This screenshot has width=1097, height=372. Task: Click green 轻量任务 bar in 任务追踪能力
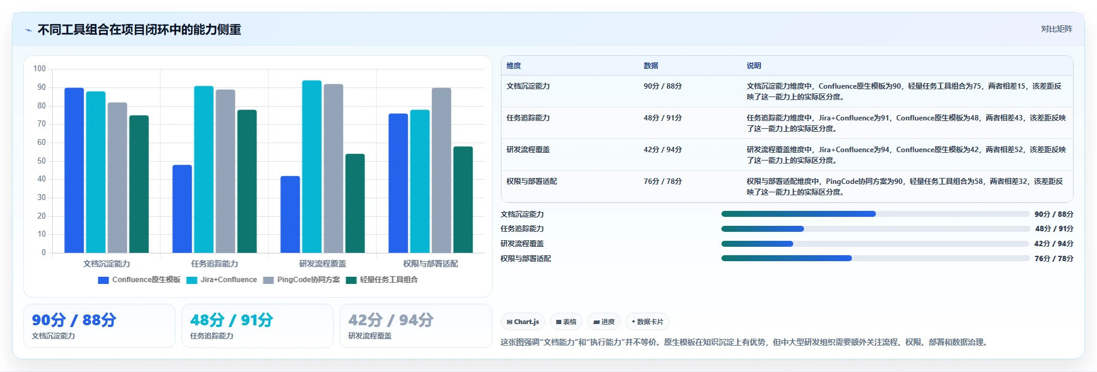pyautogui.click(x=247, y=182)
